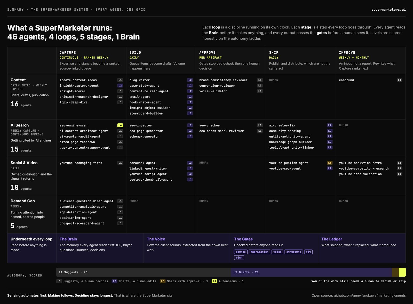413x304 pixels.
Task: Click the L3 badge beside youtube-publish-agent
Action: [x=330, y=163]
